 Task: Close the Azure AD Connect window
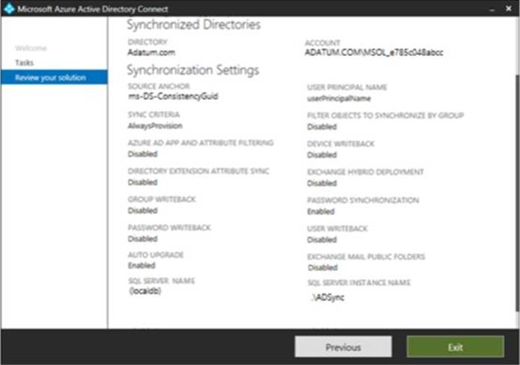509,9
